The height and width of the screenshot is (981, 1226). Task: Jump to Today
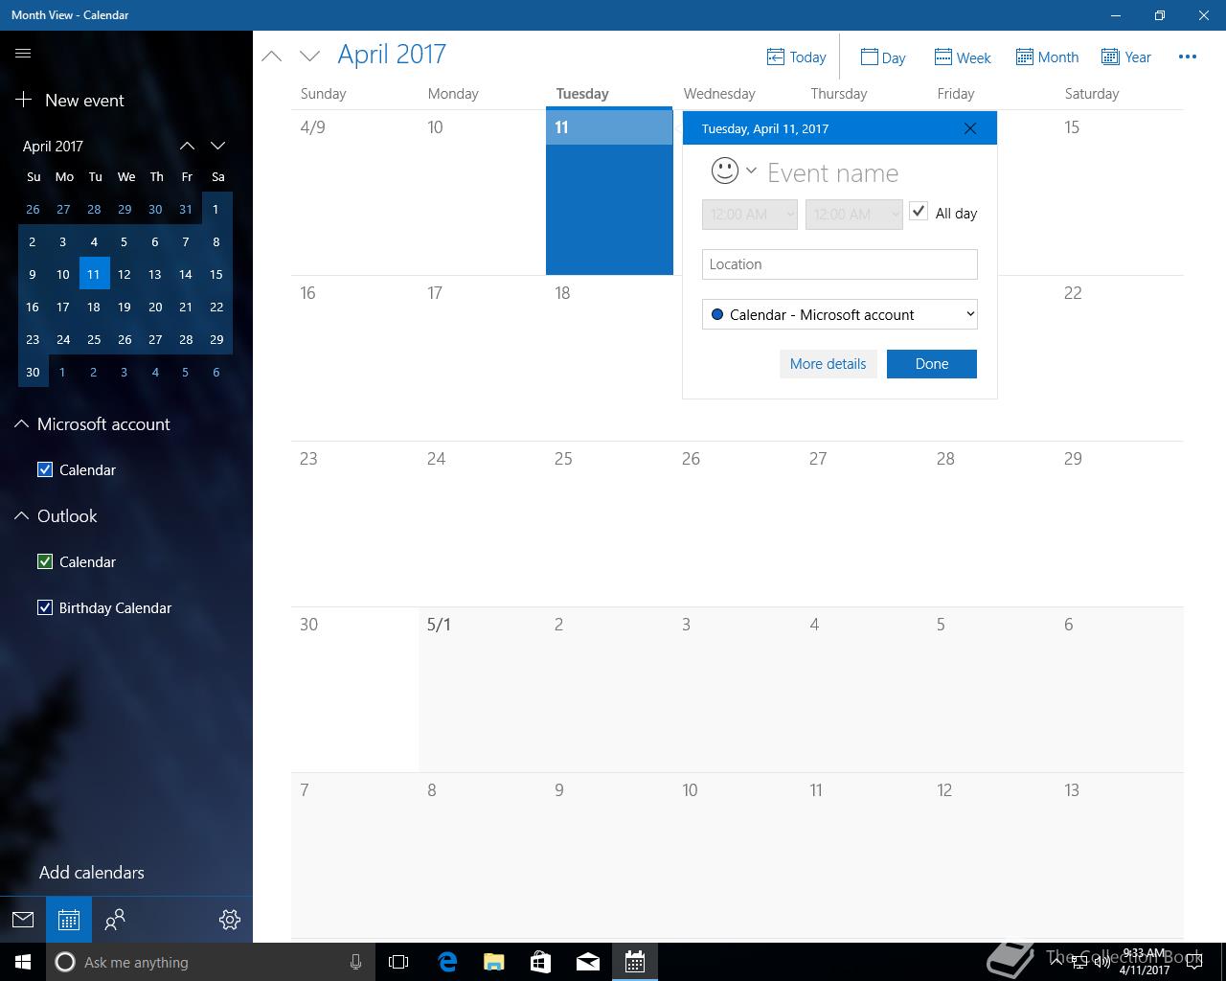coord(797,57)
